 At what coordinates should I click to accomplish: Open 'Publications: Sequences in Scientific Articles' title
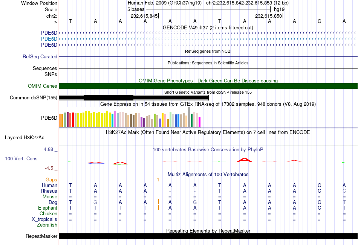[208, 63]
